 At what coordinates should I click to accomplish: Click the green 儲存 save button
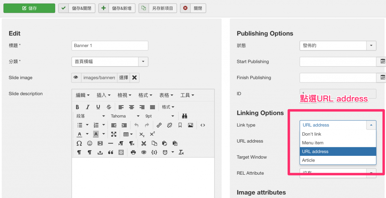tap(29, 8)
